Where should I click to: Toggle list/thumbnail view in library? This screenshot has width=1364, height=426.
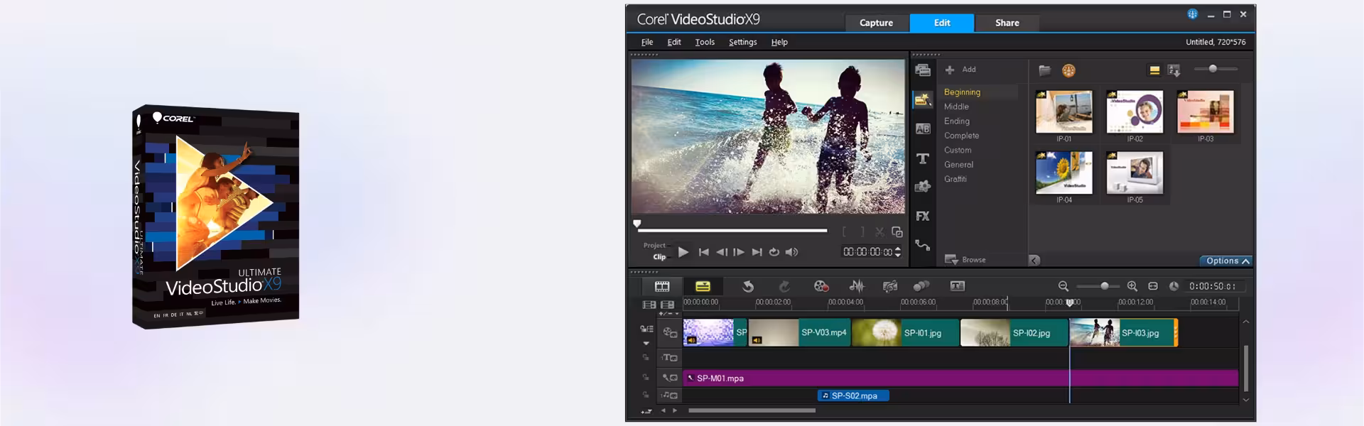[1154, 70]
